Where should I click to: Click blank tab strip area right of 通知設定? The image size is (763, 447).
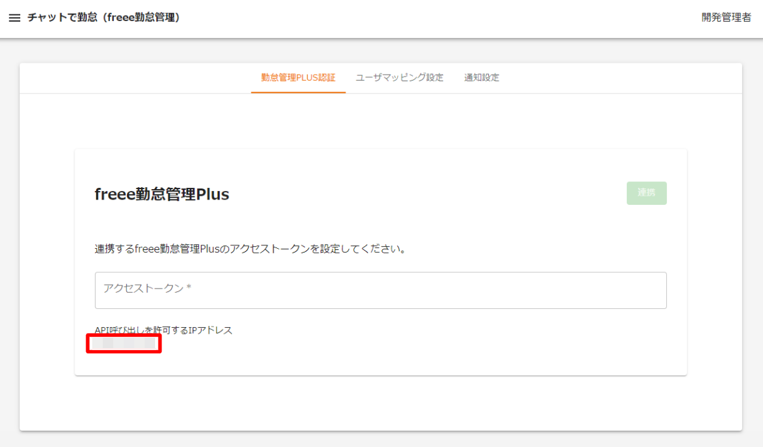pyautogui.click(x=622, y=78)
